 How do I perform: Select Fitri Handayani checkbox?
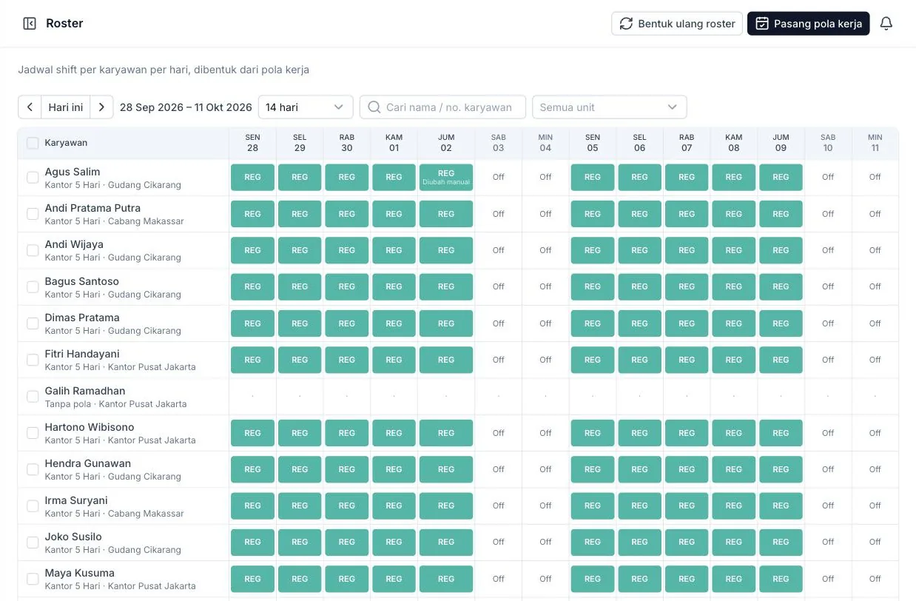pyautogui.click(x=33, y=360)
